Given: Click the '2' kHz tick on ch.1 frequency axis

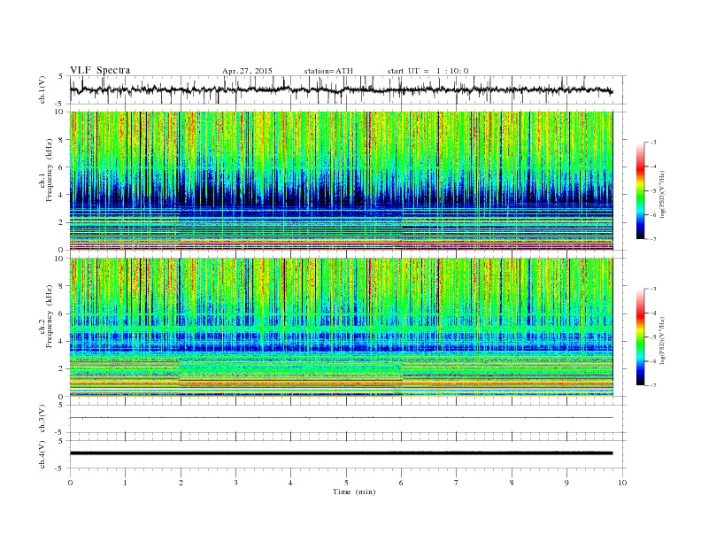Looking at the screenshot, I should pyautogui.click(x=62, y=222).
